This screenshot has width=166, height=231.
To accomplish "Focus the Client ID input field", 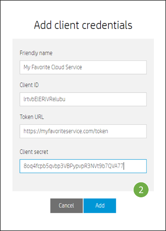I will click(x=83, y=99).
